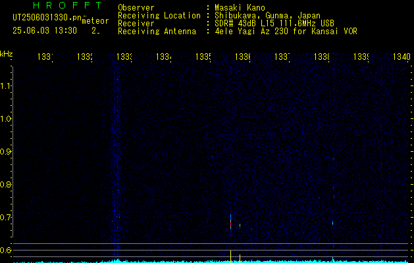
Task: Click the tall yellow spike in bottom power graph
Action: (x=230, y=256)
